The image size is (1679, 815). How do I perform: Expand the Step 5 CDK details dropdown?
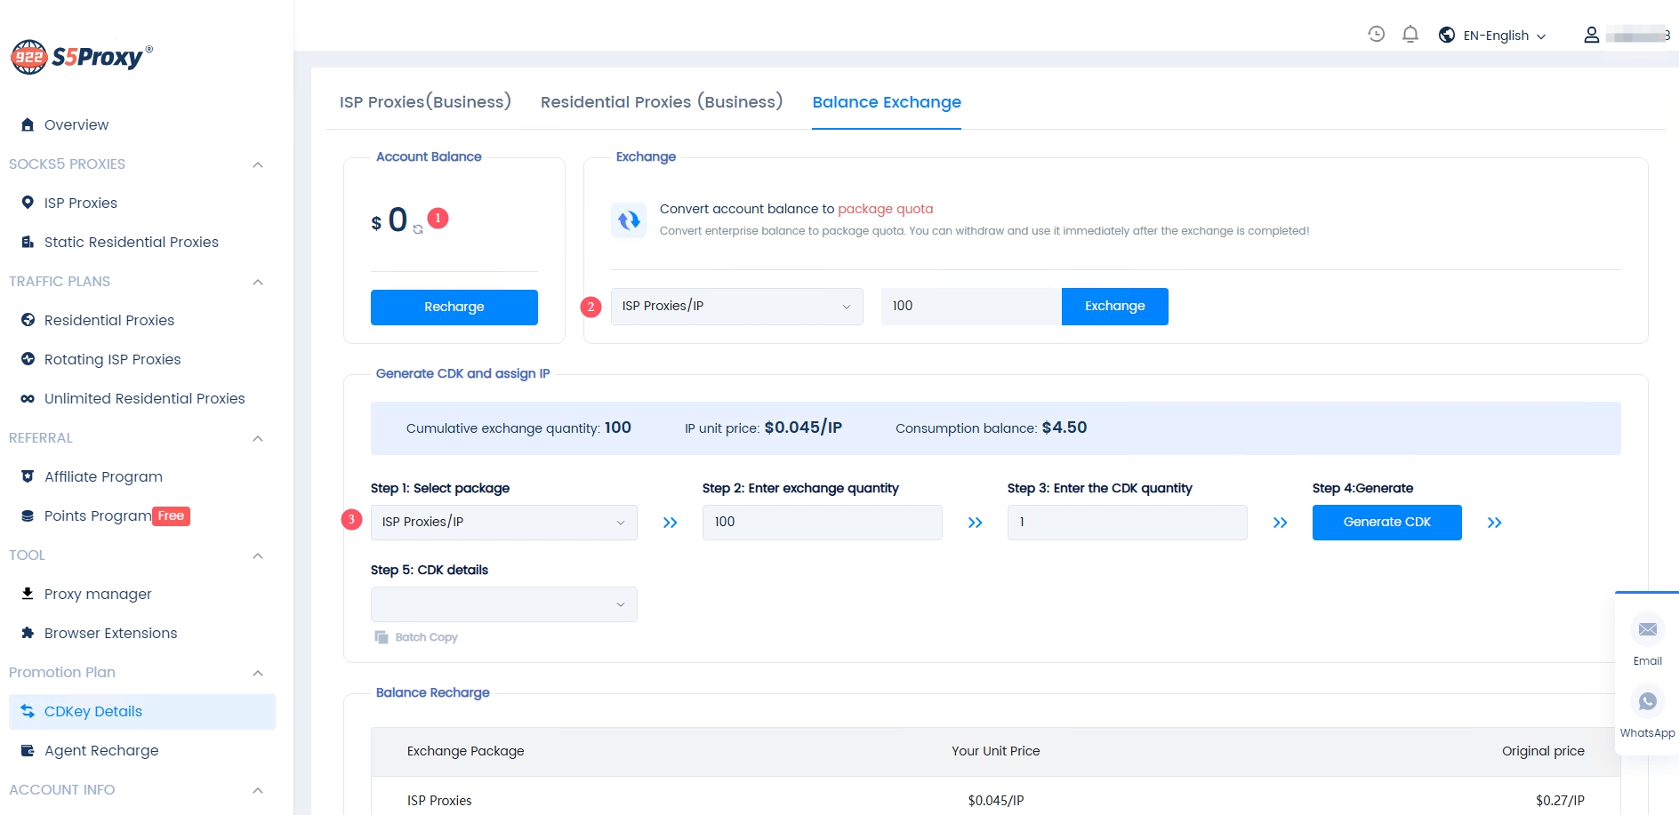pos(503,604)
